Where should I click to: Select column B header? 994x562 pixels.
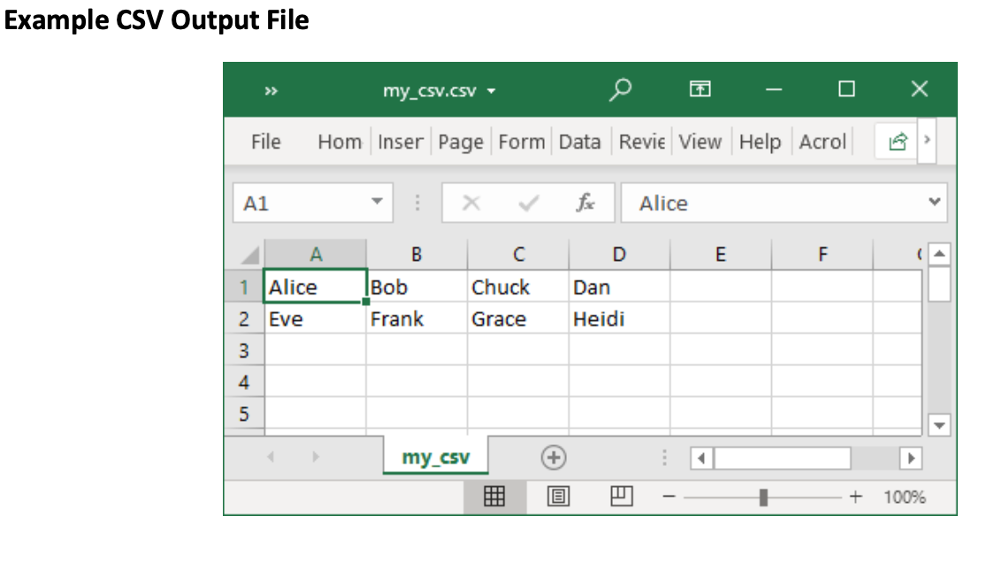(x=417, y=254)
